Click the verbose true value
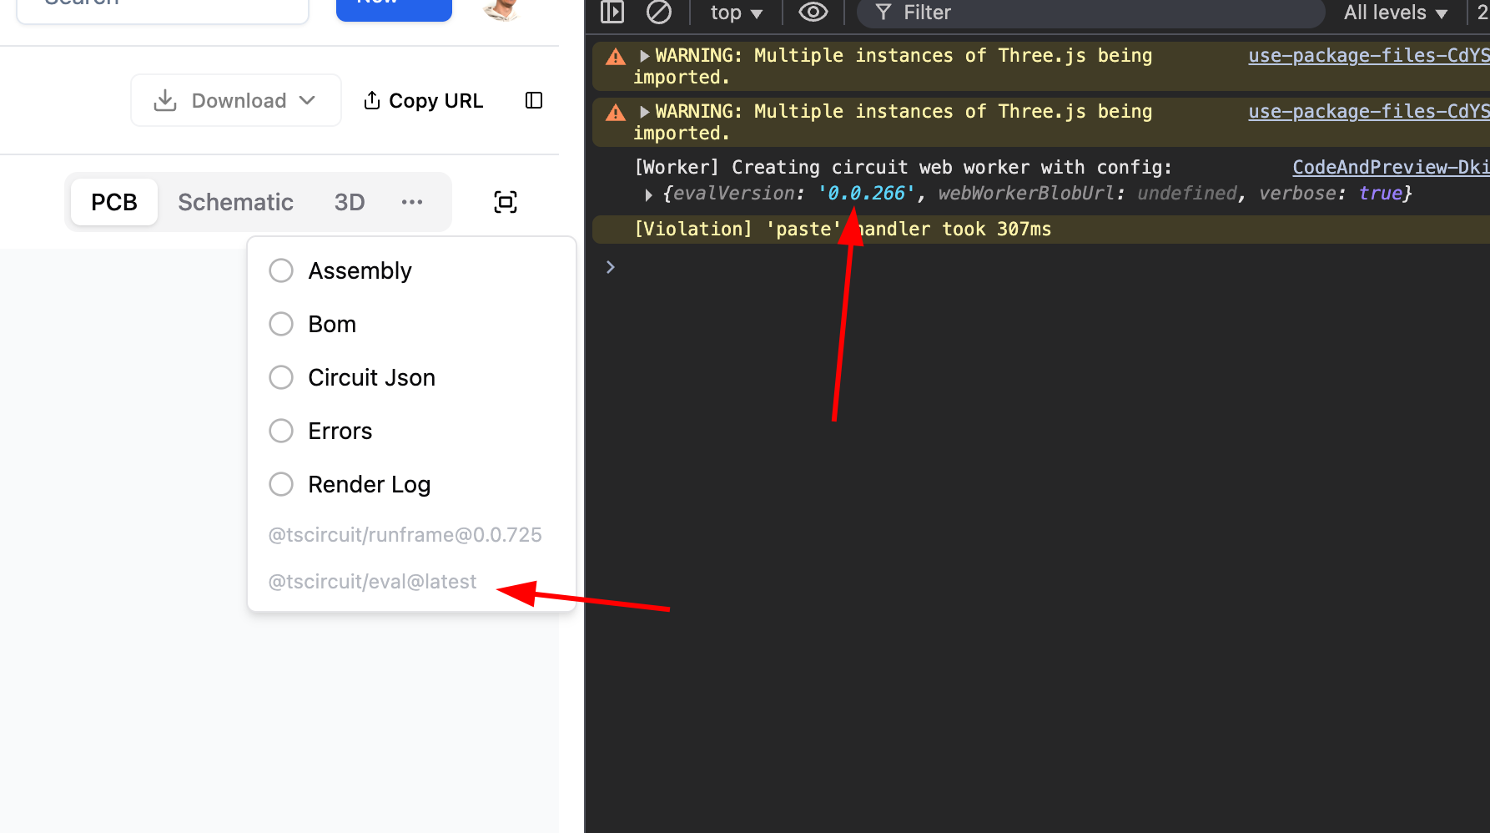Screen dimensions: 1490x833 point(1380,193)
